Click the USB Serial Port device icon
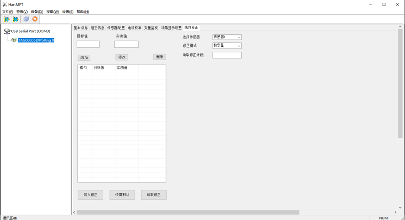The width and height of the screenshot is (405, 220). 7,31
